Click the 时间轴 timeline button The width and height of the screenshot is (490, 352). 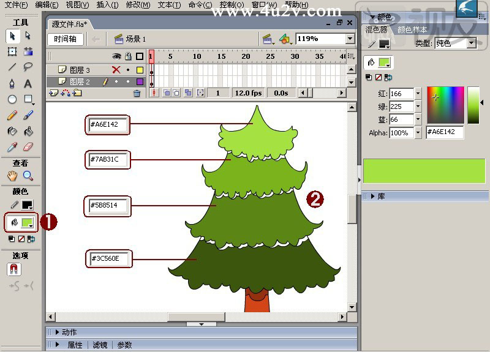tap(65, 39)
